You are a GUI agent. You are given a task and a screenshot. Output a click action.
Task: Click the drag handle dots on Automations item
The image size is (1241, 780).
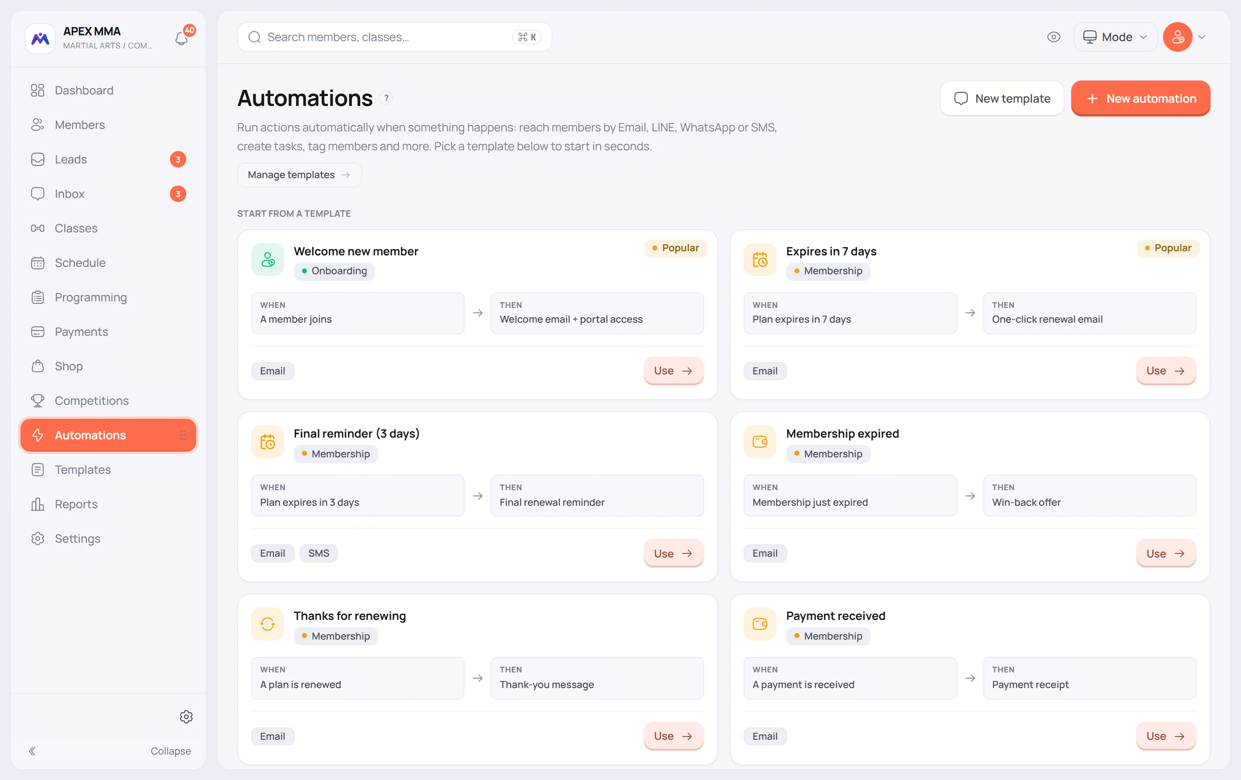tap(183, 435)
